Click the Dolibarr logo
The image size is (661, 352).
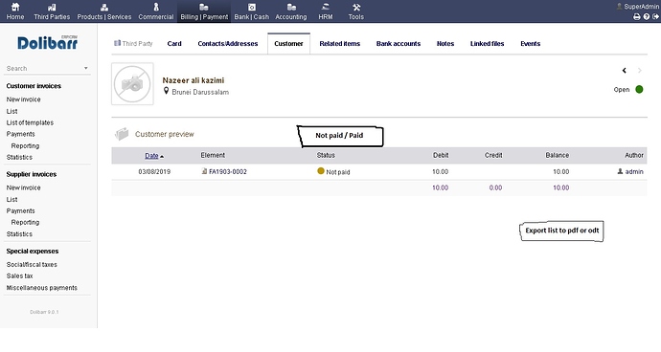point(47,42)
